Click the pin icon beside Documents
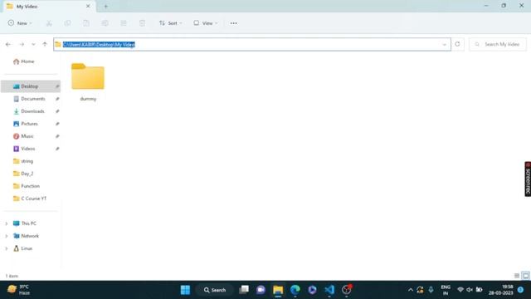The image size is (531, 299). (x=57, y=99)
